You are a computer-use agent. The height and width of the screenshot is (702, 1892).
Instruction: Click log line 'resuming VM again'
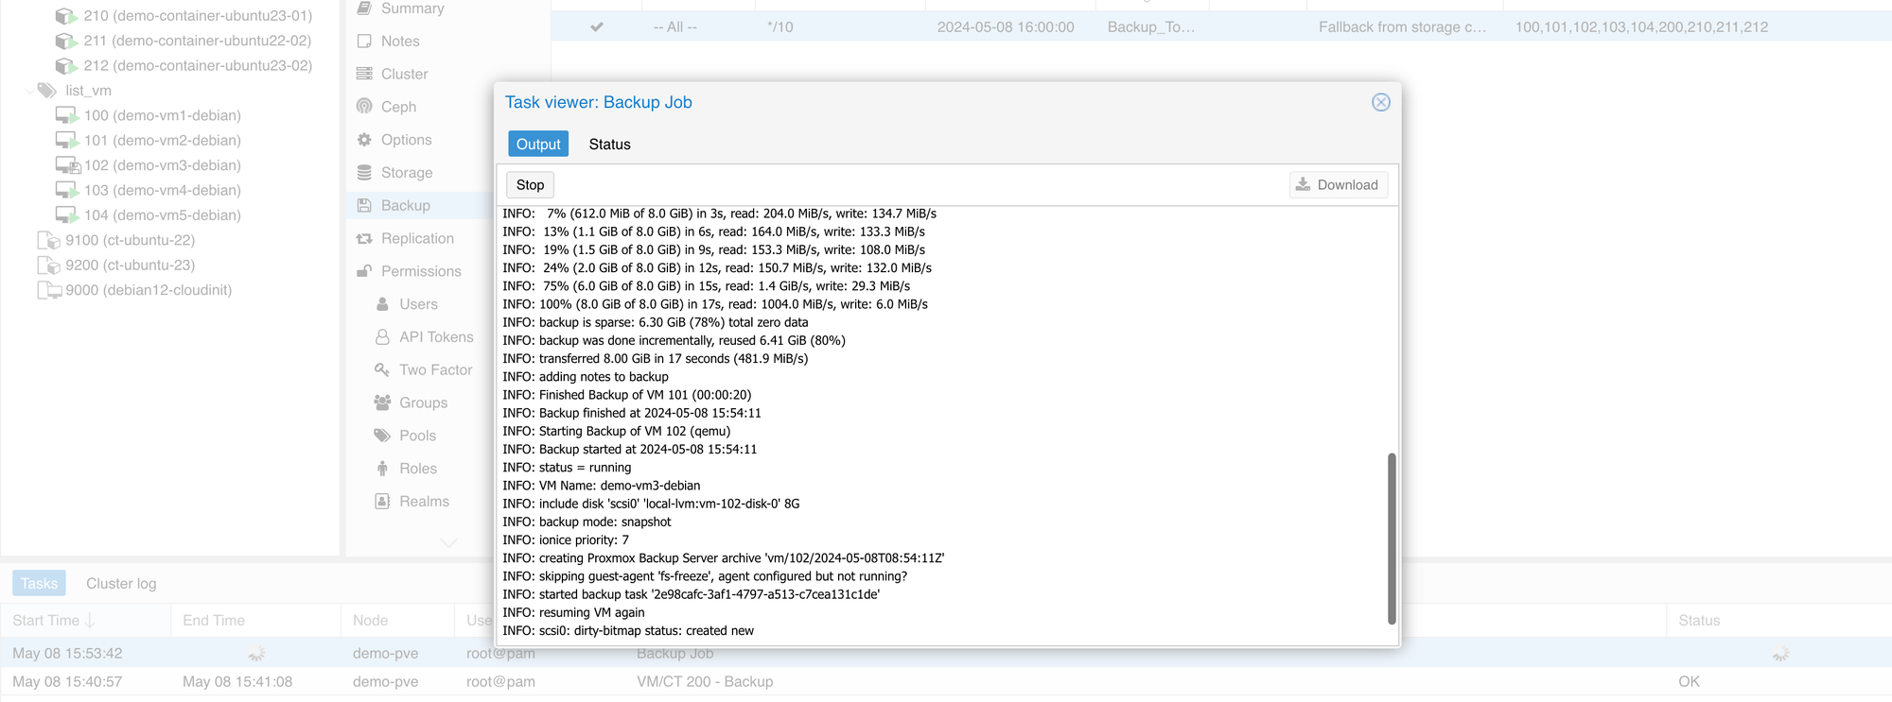click(574, 612)
